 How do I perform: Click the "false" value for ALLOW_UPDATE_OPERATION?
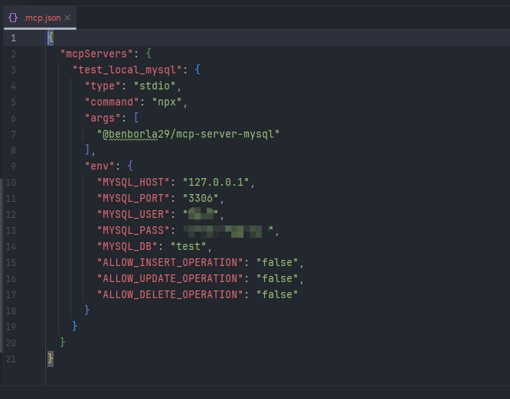[x=277, y=278]
